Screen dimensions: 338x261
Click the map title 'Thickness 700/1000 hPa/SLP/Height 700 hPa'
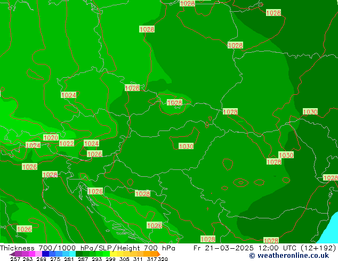87,248
